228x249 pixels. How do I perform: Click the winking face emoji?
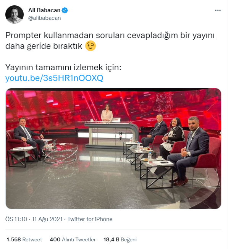point(91,46)
